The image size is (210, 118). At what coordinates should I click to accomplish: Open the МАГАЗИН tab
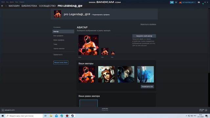tap(14, 6)
